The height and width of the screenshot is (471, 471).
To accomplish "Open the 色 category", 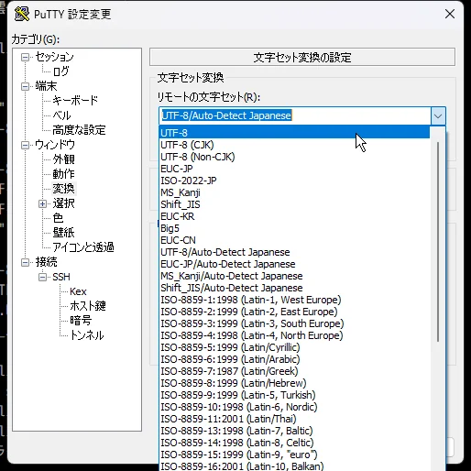I will (x=58, y=218).
